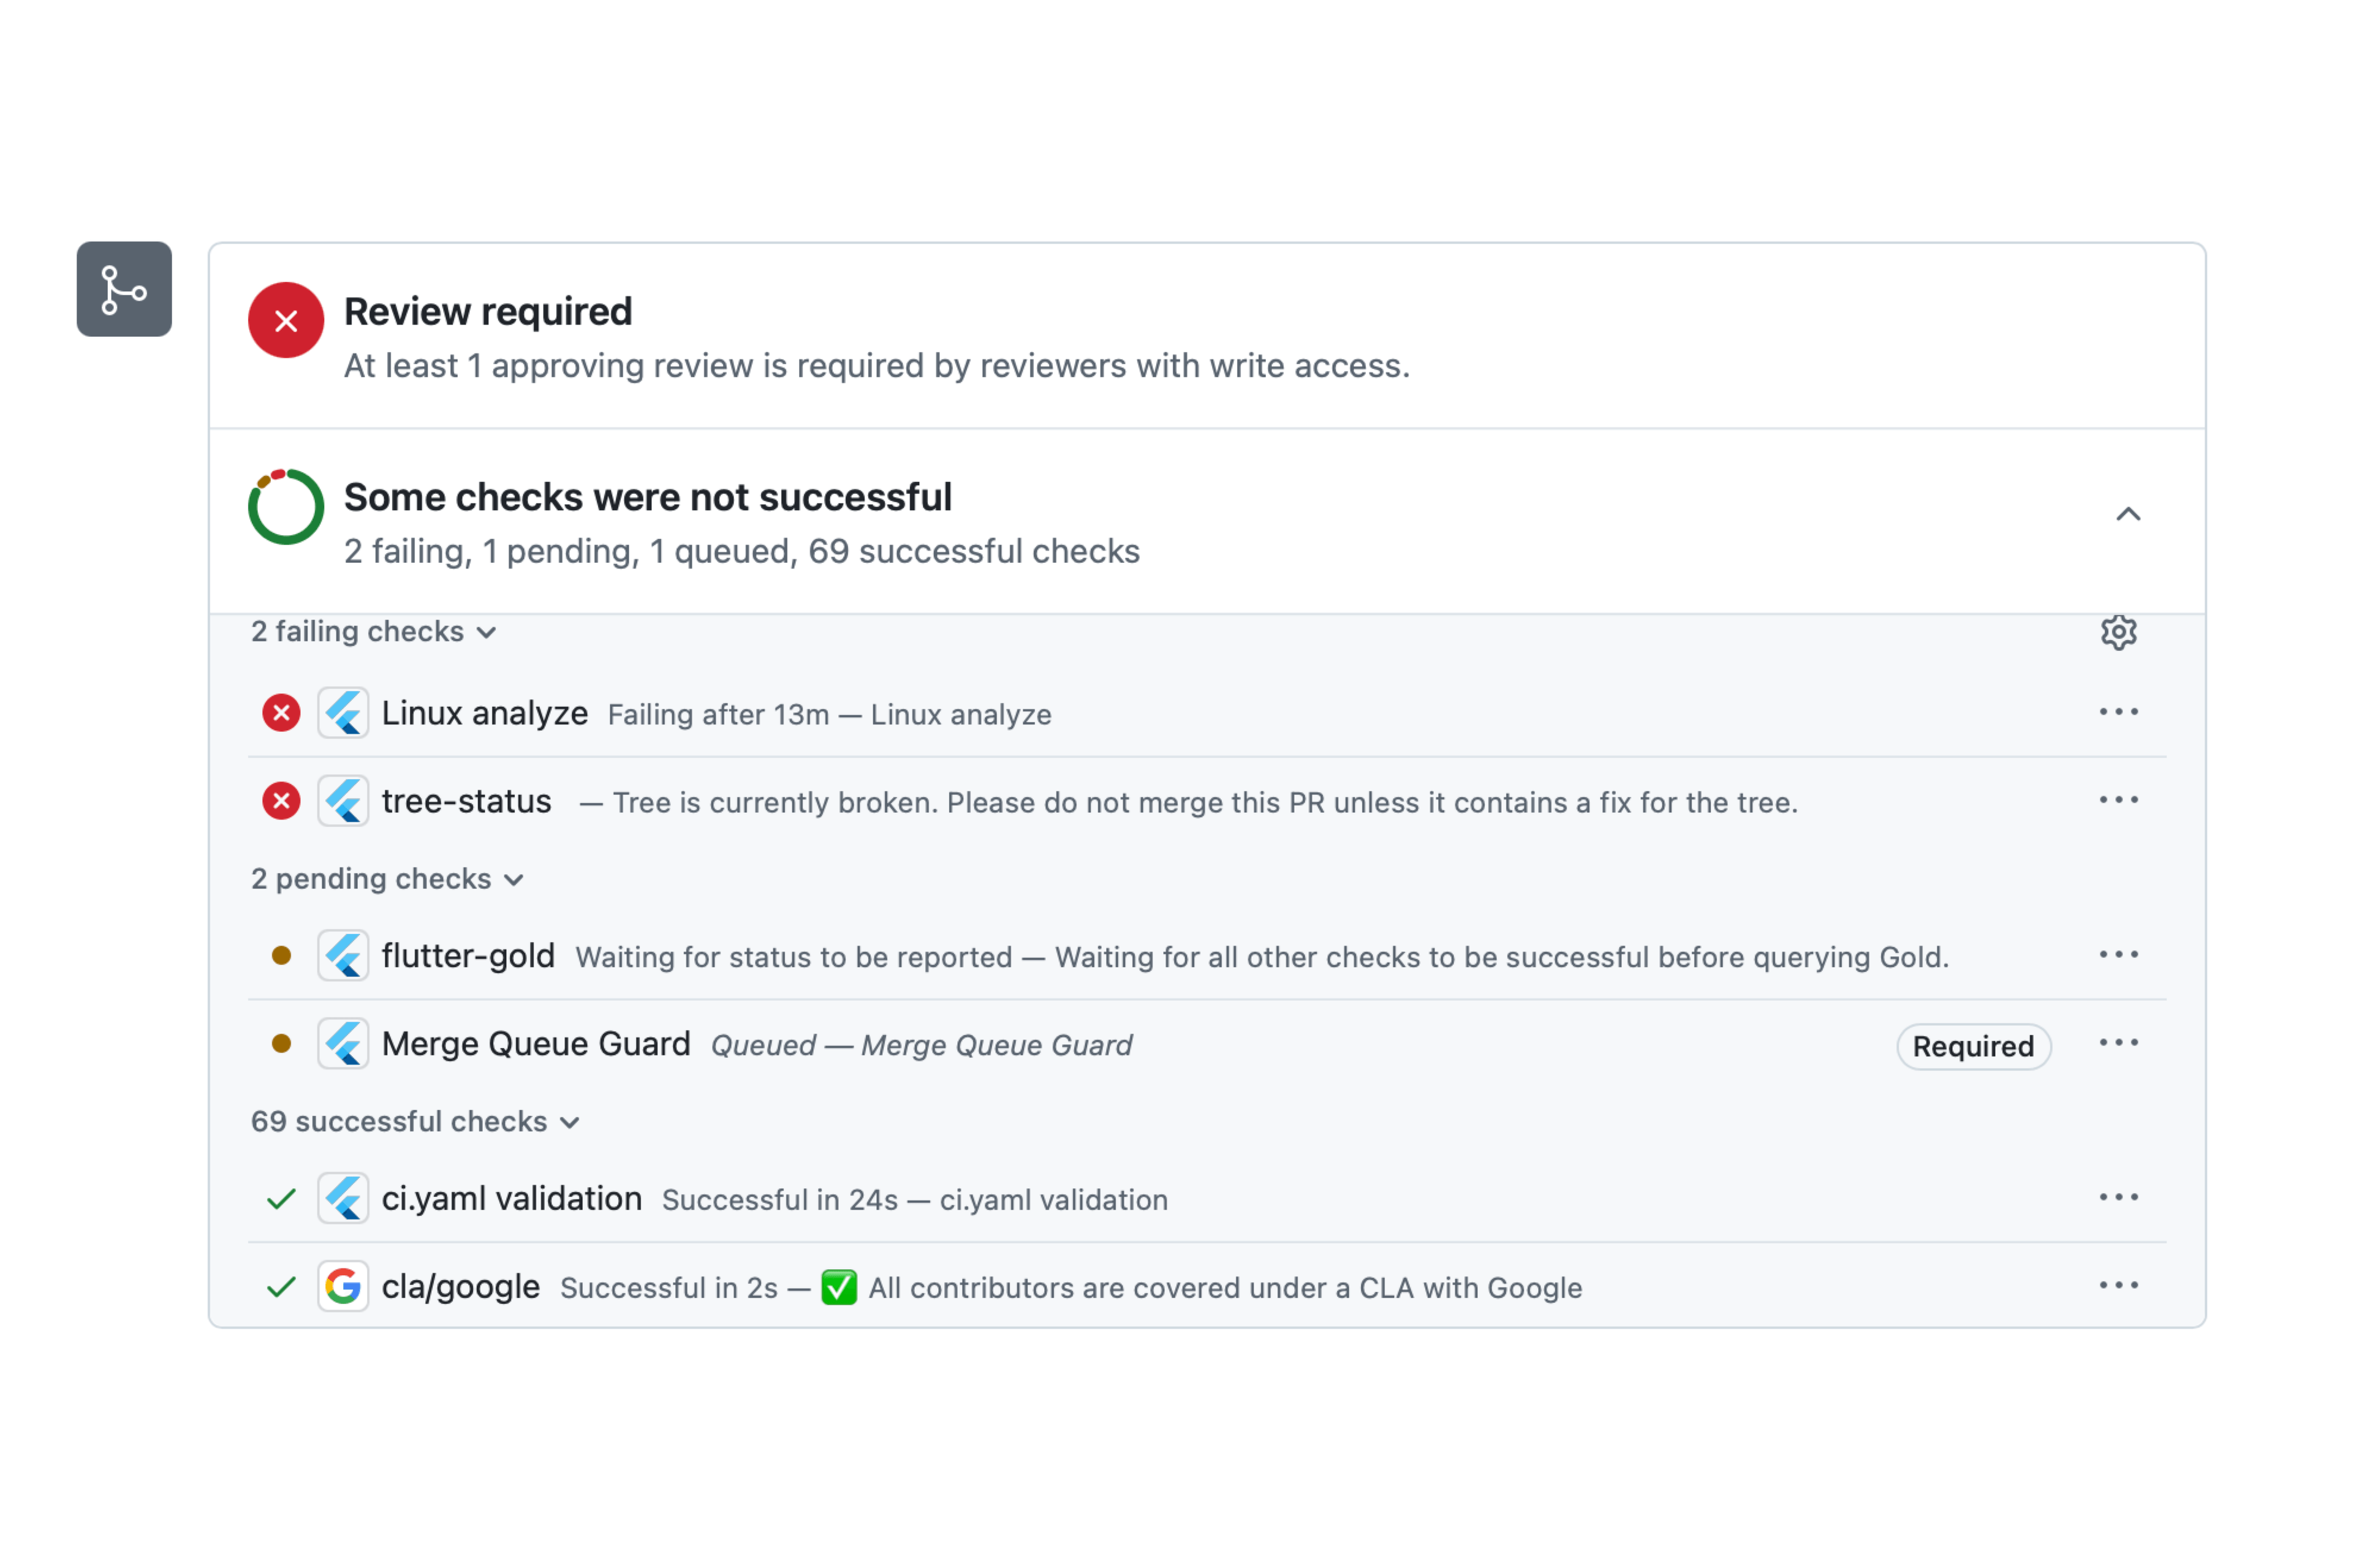Click the Flutter icon next to Merge Queue Guard

coord(343,1043)
